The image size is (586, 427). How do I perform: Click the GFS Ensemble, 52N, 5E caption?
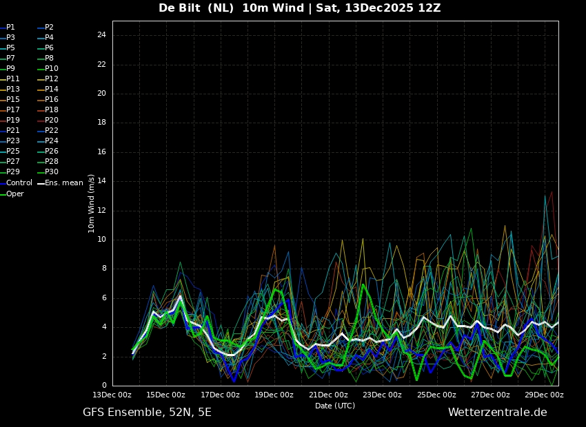147,413
